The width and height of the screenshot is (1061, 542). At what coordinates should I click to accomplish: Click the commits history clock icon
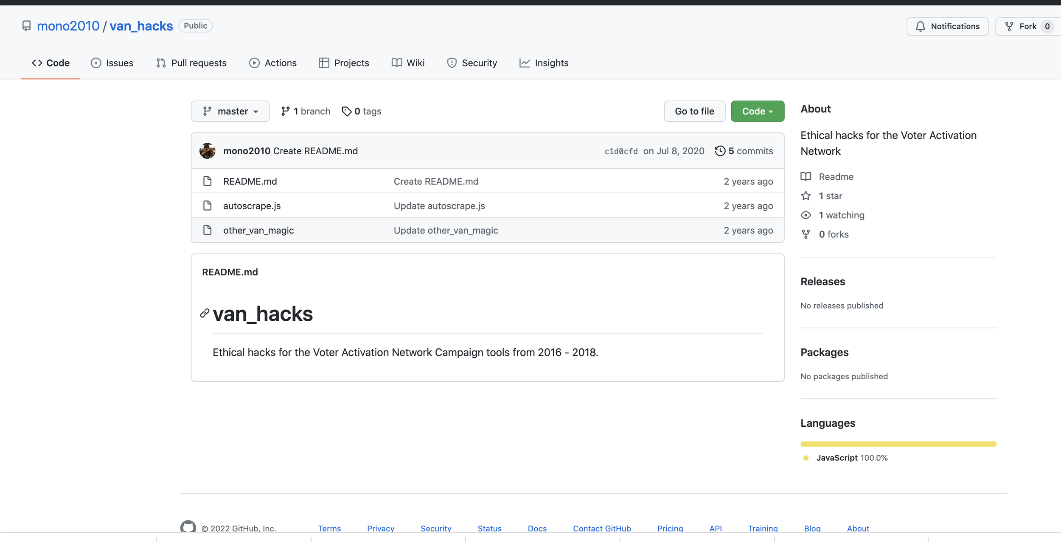click(720, 151)
